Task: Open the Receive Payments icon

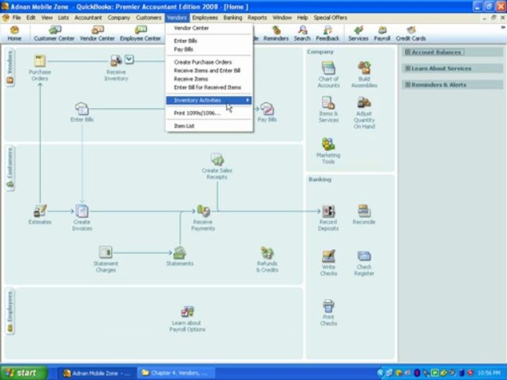Action: click(203, 211)
